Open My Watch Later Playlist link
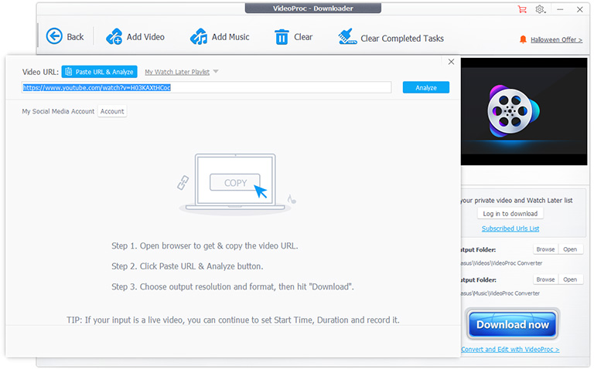This screenshot has width=594, height=369. tap(177, 72)
